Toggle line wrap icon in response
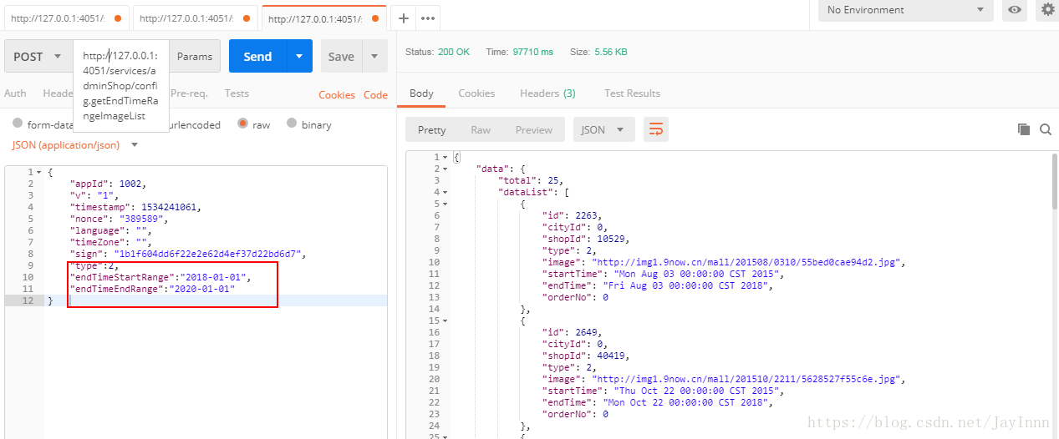The width and height of the screenshot is (1059, 439). click(656, 129)
